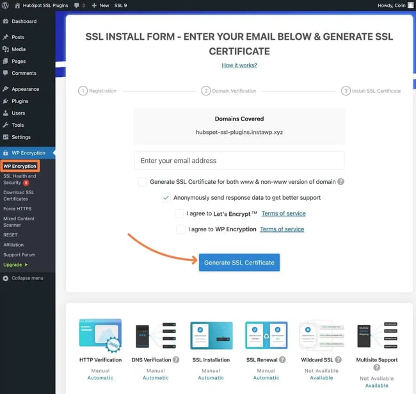Screen dimensions: 416x394
Task: Click the Plugins menu icon
Action: coord(6,101)
